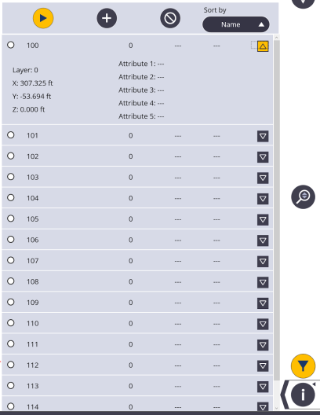Select radio button for point 112
Viewport: 320px width, 415px height.
tap(11, 365)
